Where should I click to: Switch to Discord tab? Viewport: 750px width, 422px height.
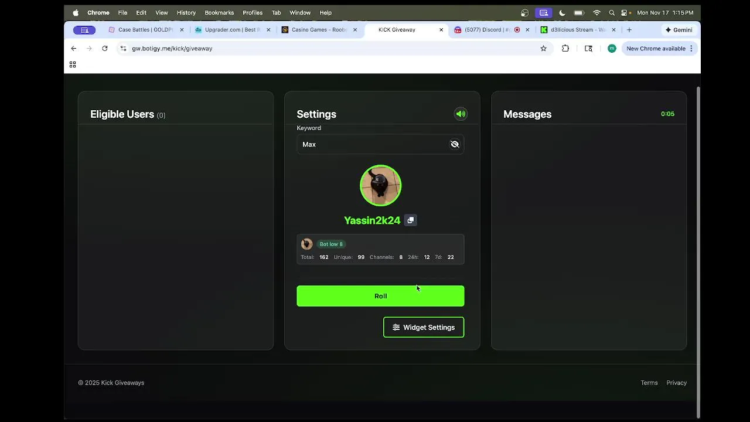point(487,30)
